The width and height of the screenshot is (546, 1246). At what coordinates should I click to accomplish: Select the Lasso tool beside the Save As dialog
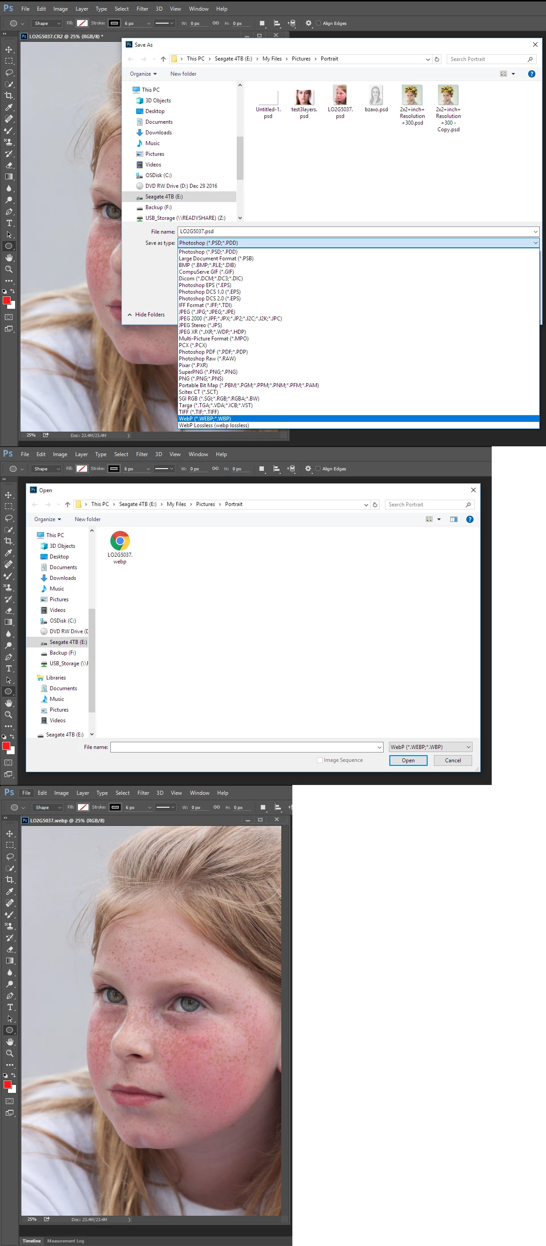point(9,73)
